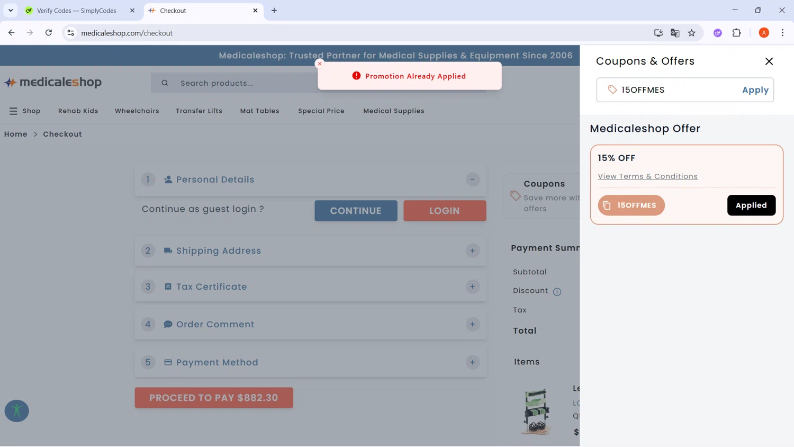The height and width of the screenshot is (447, 794).
Task: Click the Personal Details person icon
Action: (x=168, y=180)
